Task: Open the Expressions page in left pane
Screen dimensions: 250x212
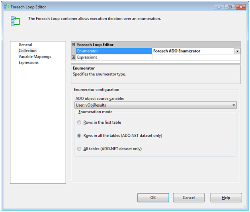Action: pos(29,62)
